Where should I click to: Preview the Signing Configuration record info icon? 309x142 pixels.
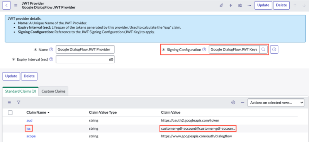274,50
